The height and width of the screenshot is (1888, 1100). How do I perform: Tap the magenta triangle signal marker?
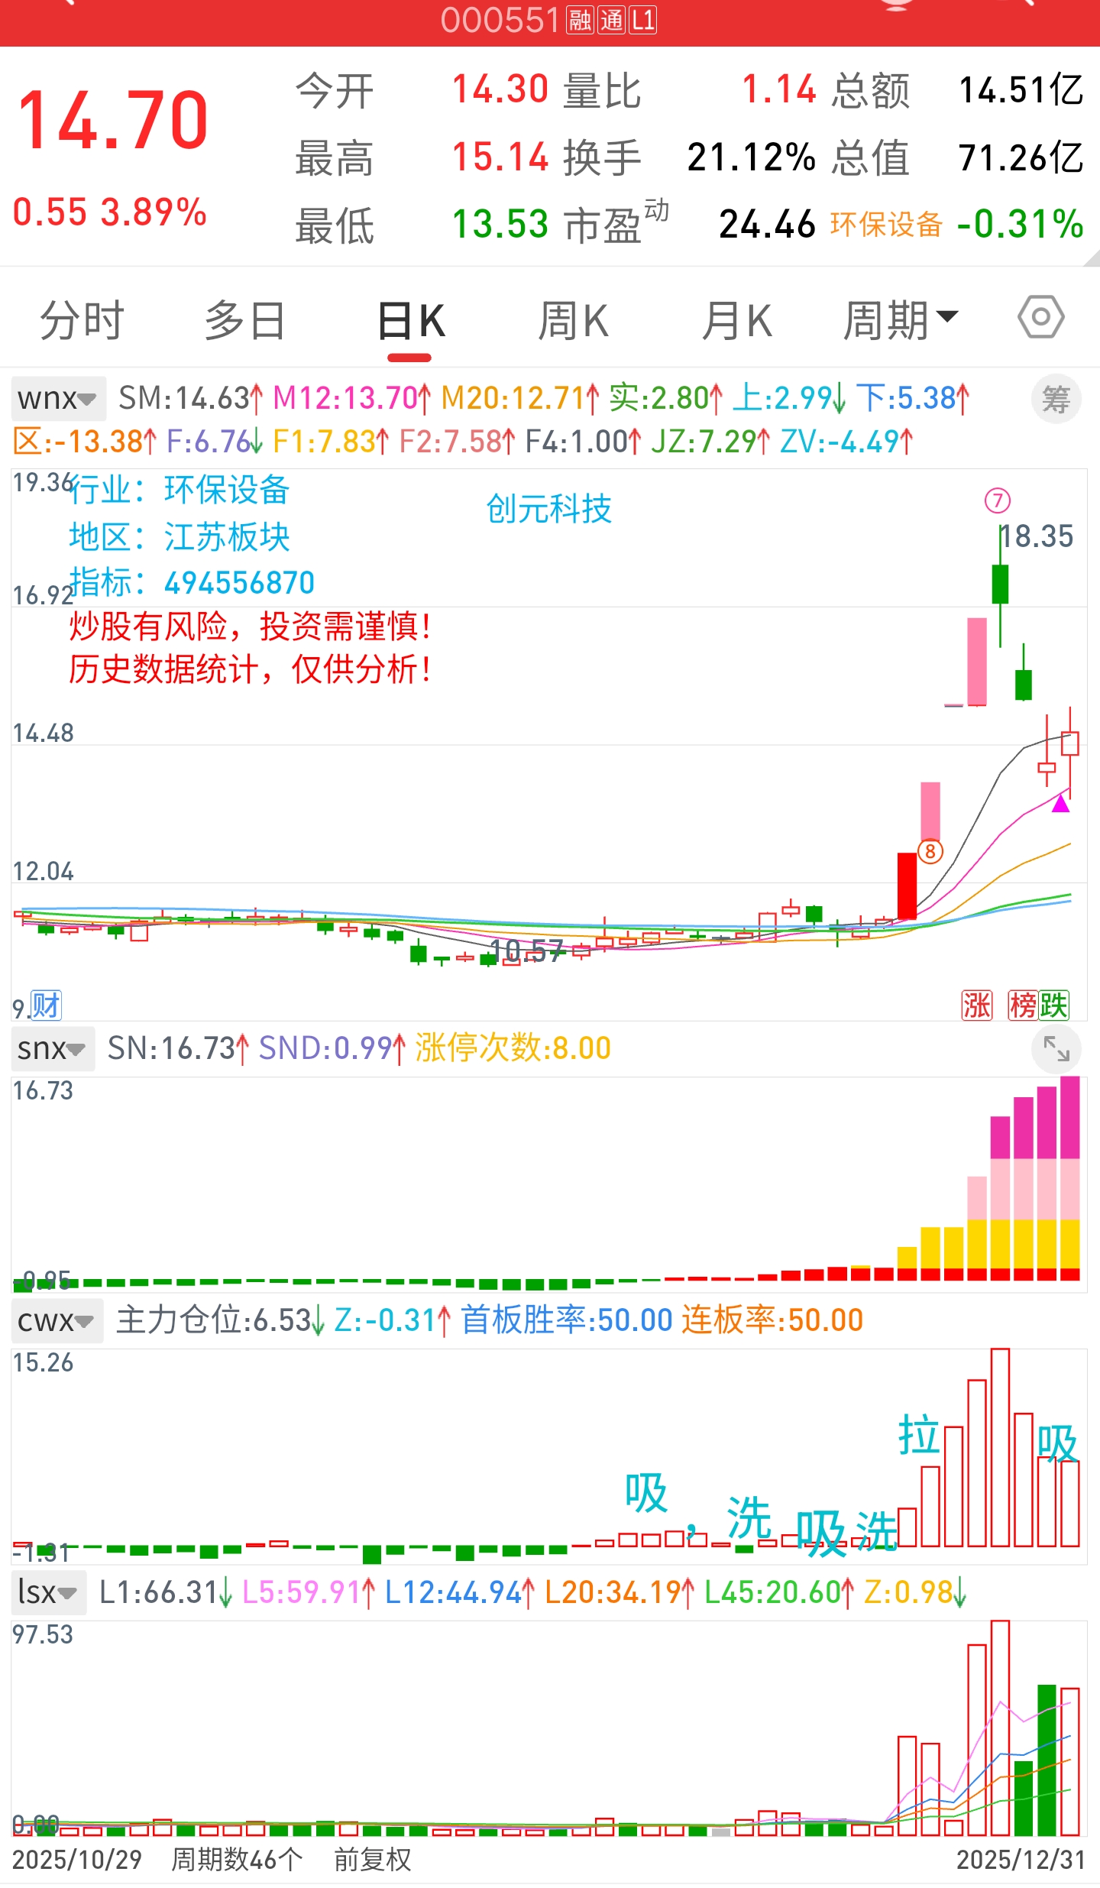click(x=1060, y=803)
